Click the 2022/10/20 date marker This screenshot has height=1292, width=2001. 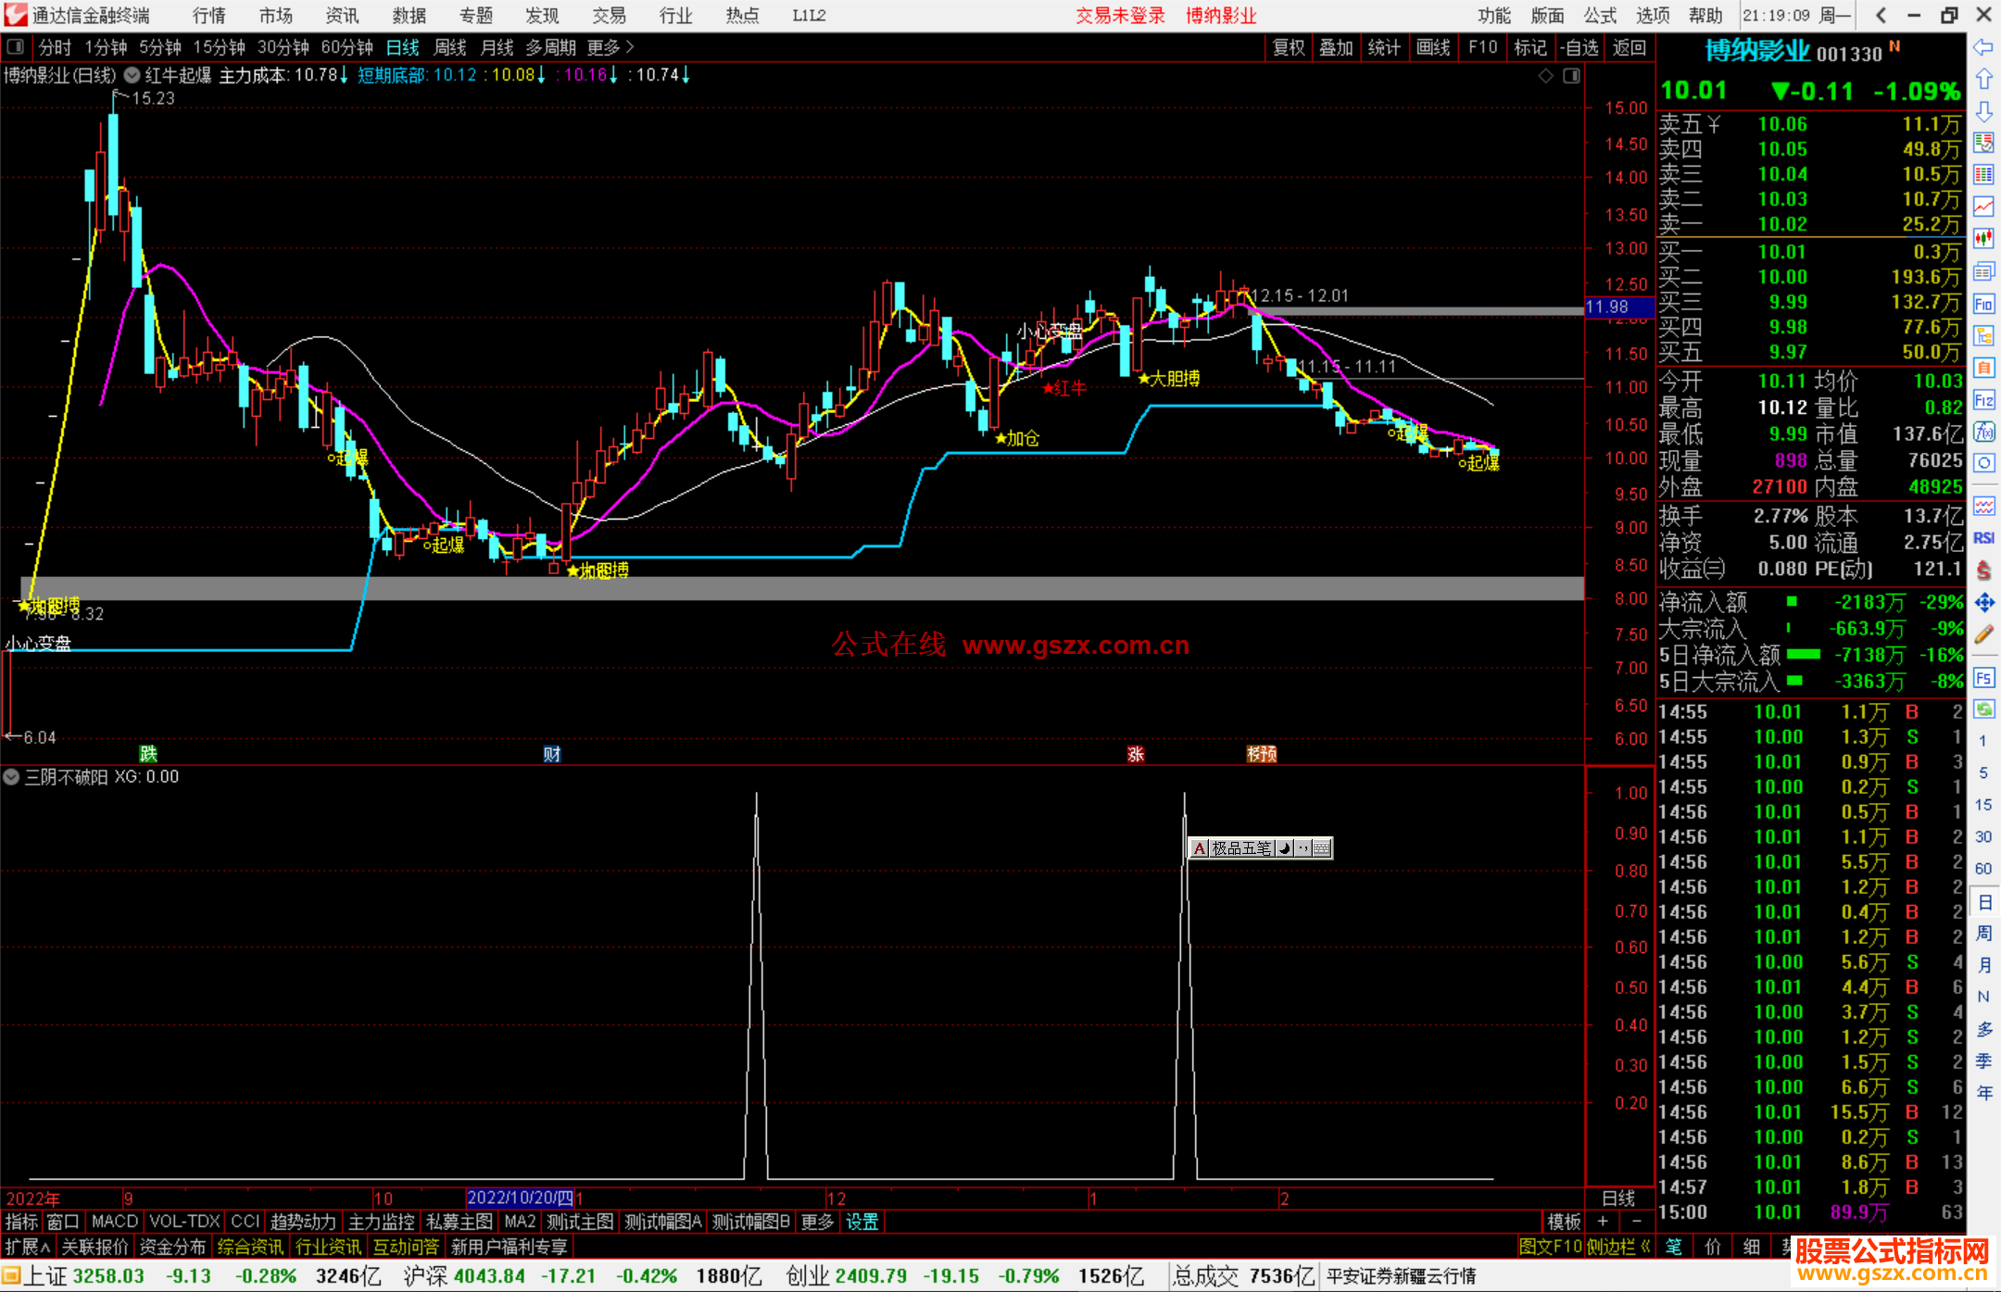pyautogui.click(x=520, y=1198)
